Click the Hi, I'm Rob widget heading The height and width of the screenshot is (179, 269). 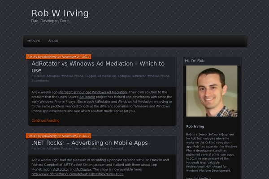[195, 61]
